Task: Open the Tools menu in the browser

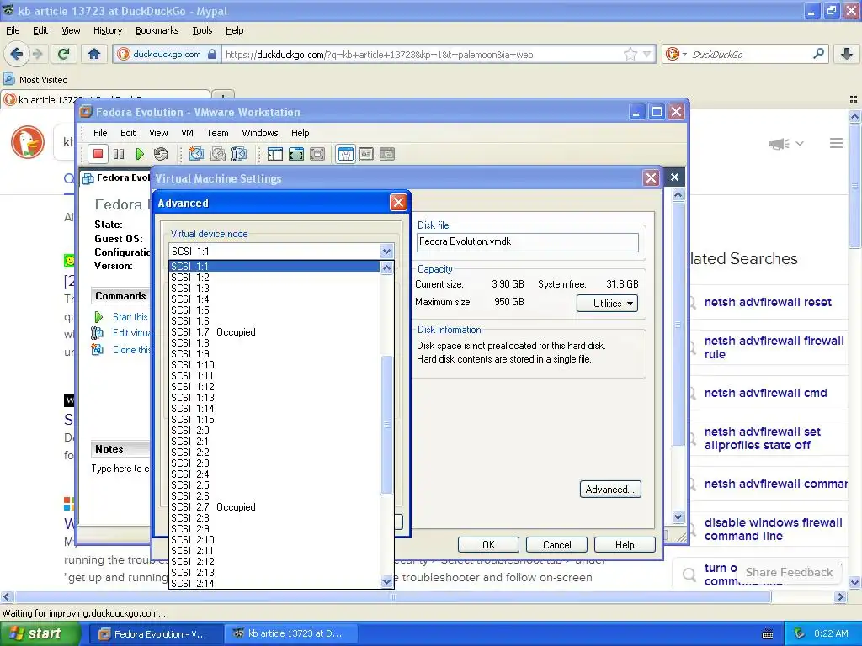Action: (202, 30)
